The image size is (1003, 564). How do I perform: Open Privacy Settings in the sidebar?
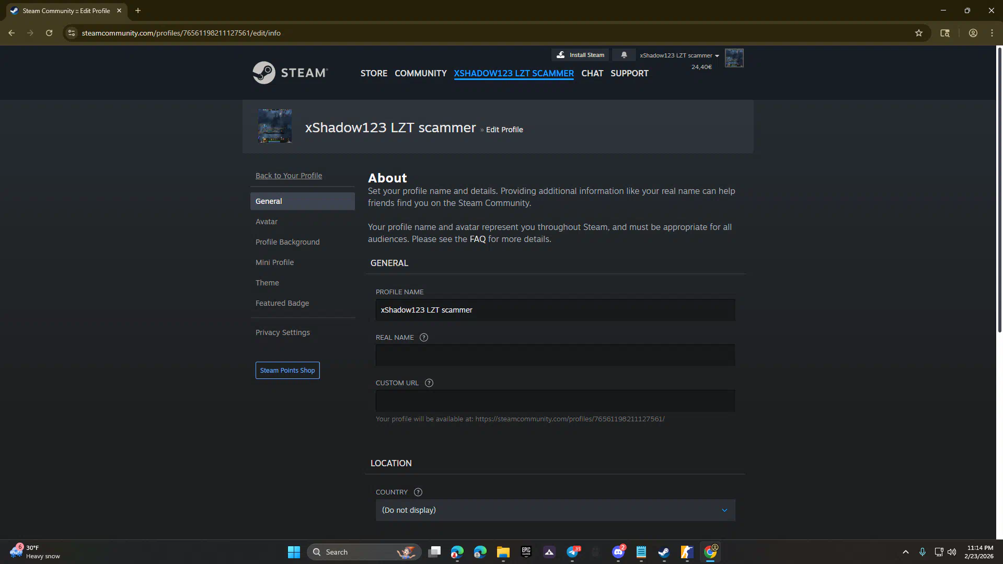pyautogui.click(x=282, y=332)
